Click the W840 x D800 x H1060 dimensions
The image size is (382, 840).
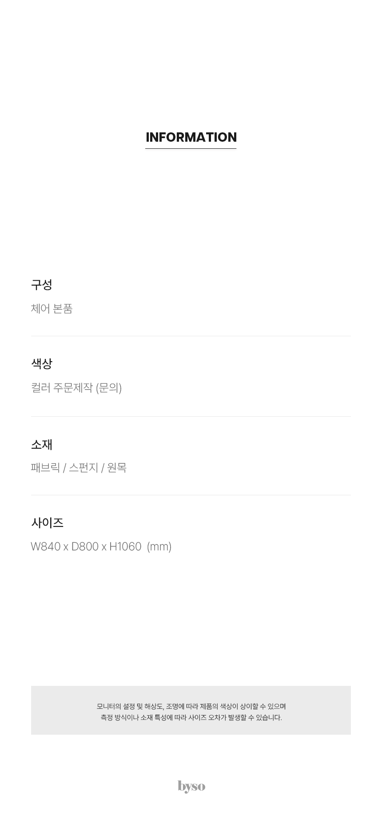click(86, 546)
